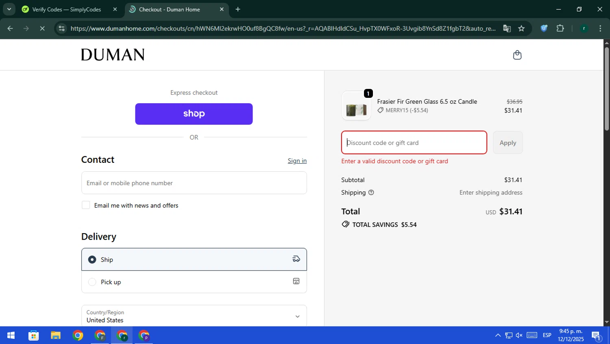Open Microsoft Store from the taskbar
This screenshot has height=344, width=610.
point(33,335)
